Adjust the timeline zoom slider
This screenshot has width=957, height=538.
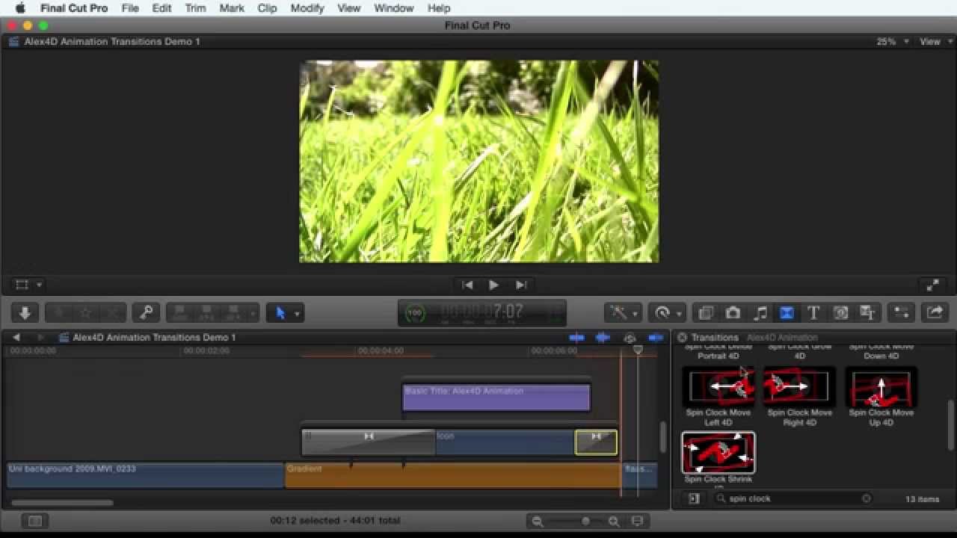(585, 522)
